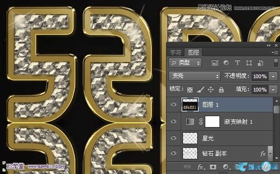Filter by adjustment layers icon
This screenshot has width=280, height=174.
[226, 63]
